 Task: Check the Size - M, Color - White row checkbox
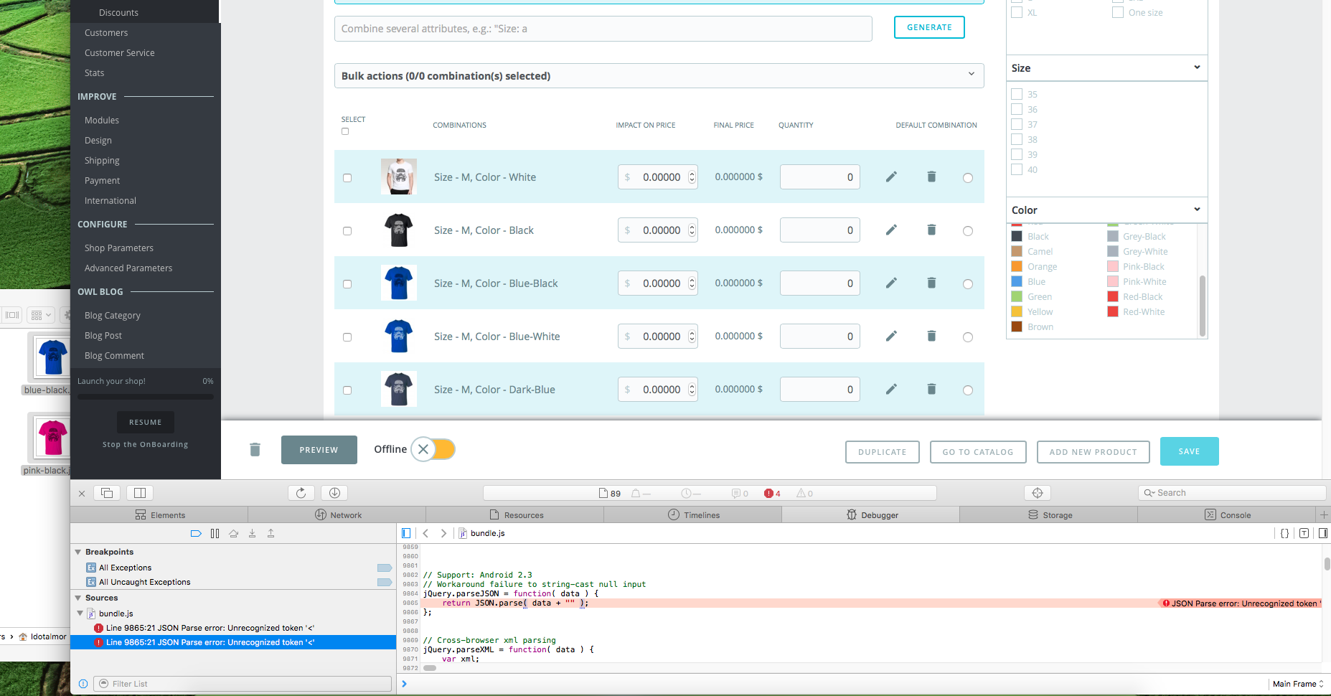(347, 178)
